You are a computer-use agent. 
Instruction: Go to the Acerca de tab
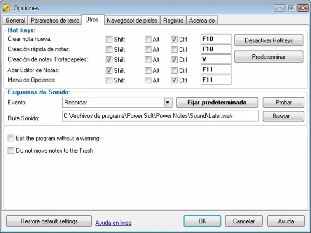point(202,21)
